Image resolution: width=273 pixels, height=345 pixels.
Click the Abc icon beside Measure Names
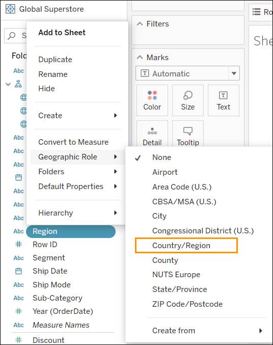point(18,325)
